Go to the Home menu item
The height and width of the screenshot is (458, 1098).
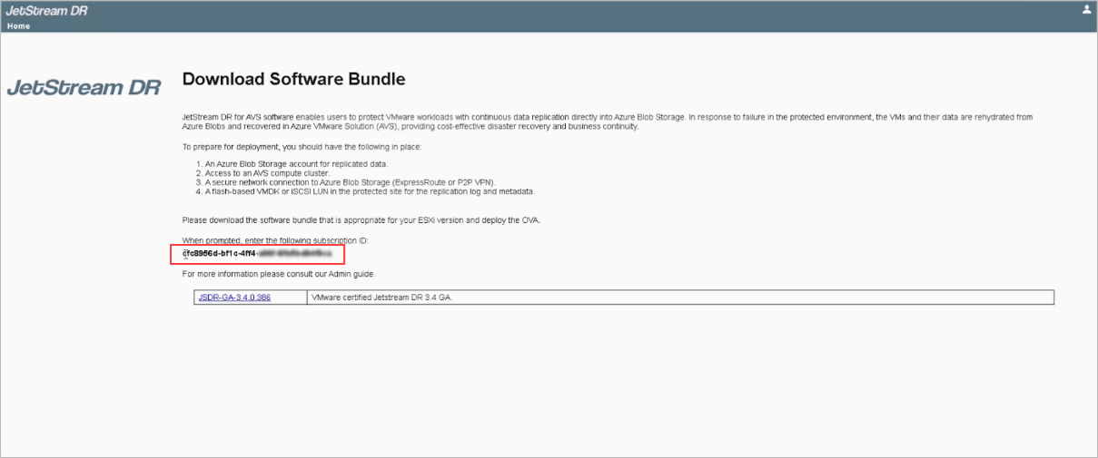click(x=18, y=26)
